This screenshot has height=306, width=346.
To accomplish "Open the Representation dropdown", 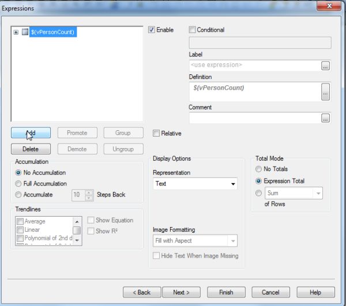I will point(195,184).
